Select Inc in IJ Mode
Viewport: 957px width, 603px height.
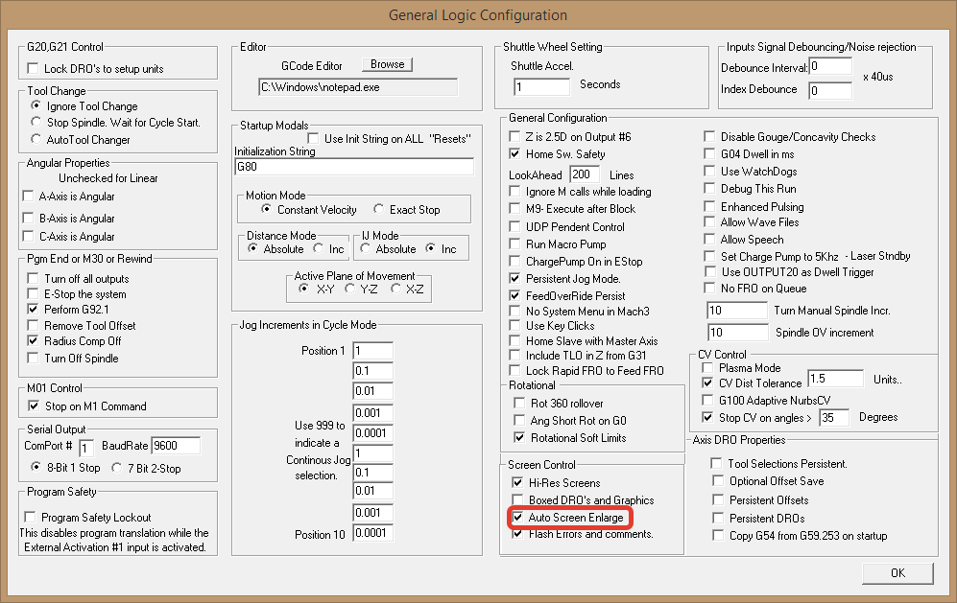click(430, 248)
